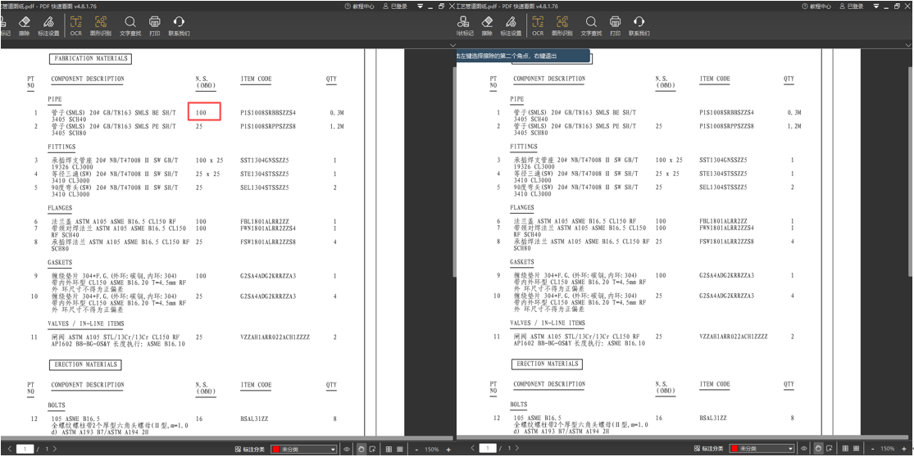Toggle annotation visibility eye in left status bar
The image size is (914, 457).
click(x=348, y=449)
